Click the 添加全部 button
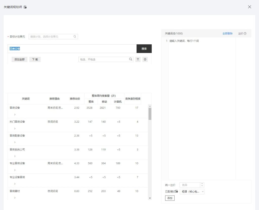This screenshot has height=210, width=259. [19, 59]
